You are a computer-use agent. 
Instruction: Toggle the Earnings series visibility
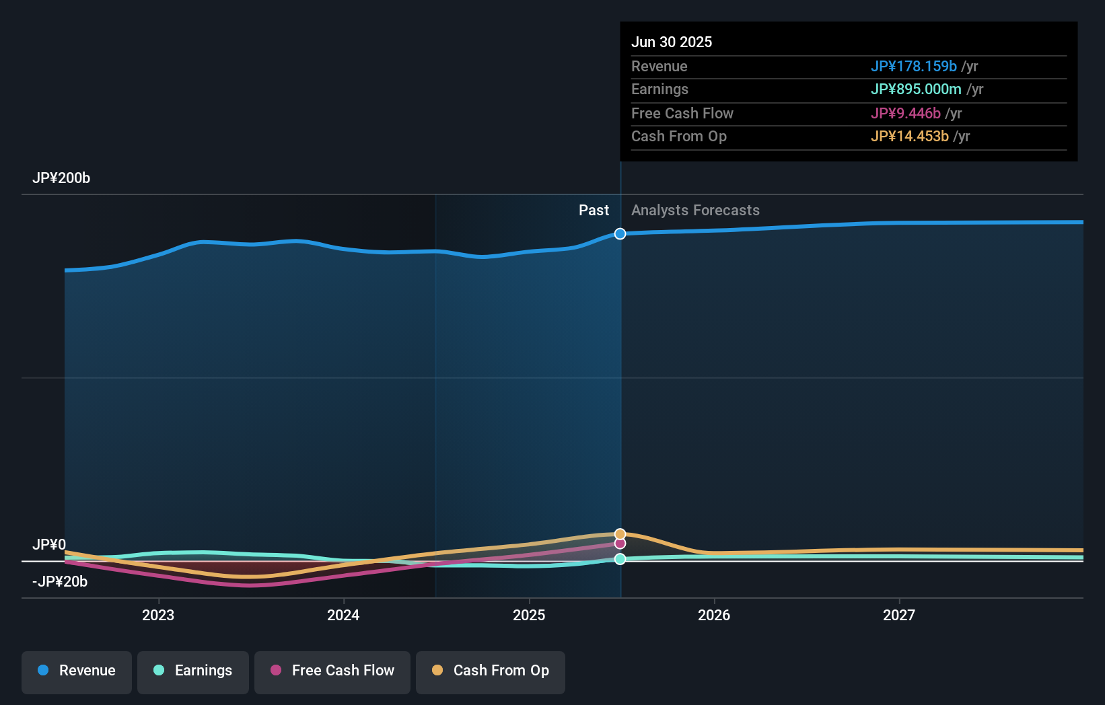click(x=192, y=671)
